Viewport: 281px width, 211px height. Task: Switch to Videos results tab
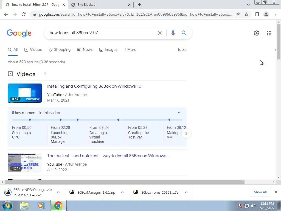[33, 50]
